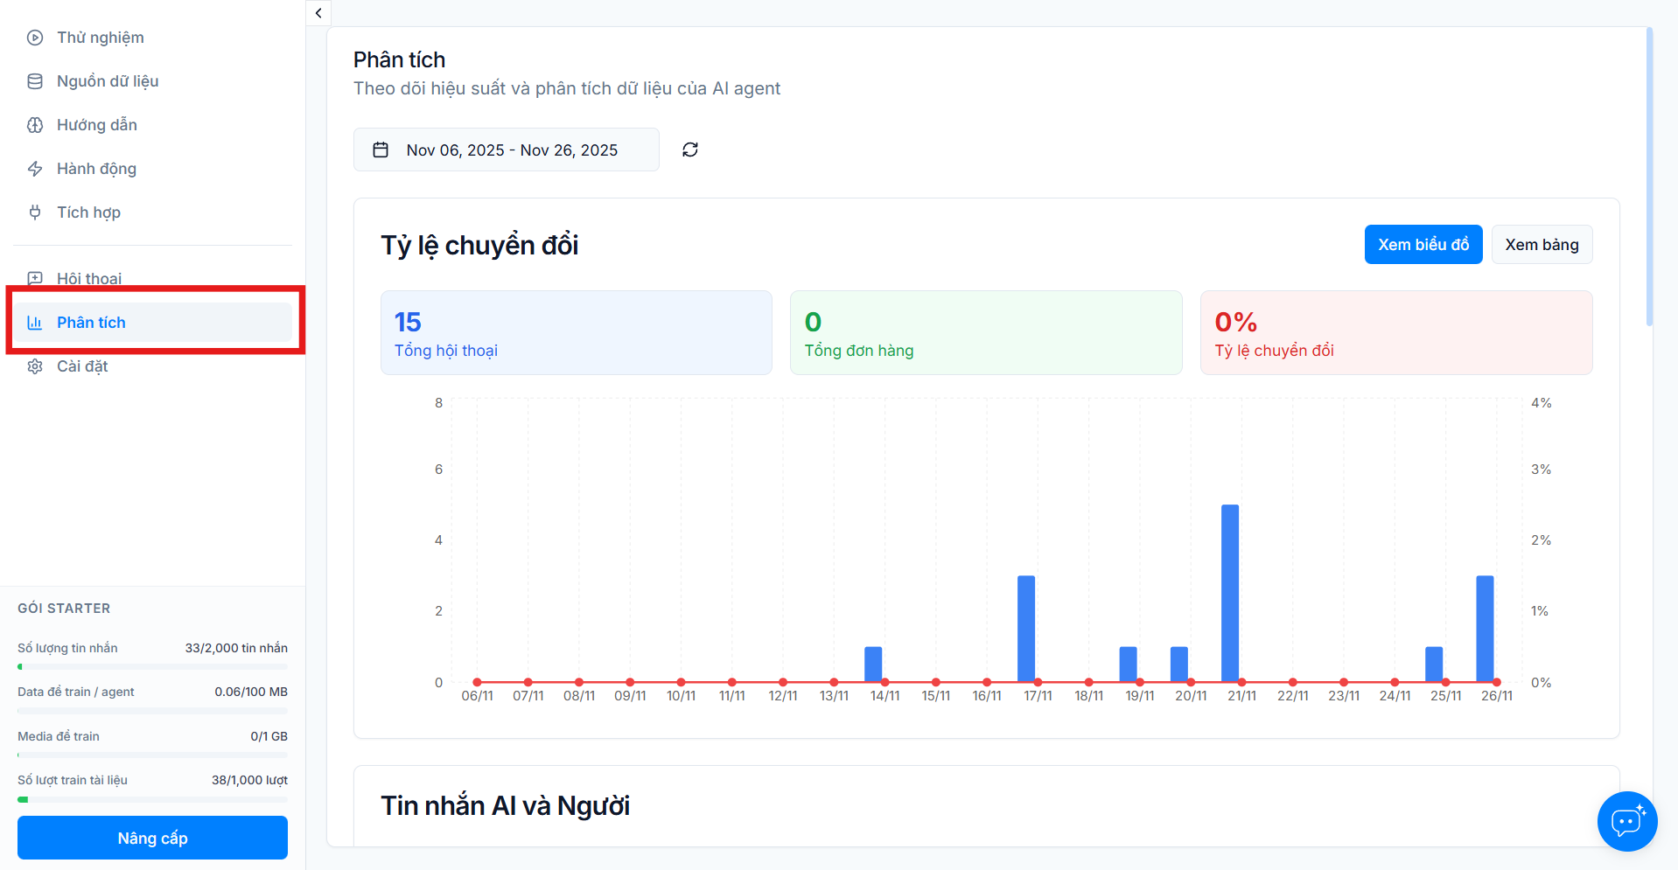Image resolution: width=1678 pixels, height=870 pixels.
Task: Click the 0 Tổng đơn hàng card
Action: (x=986, y=333)
